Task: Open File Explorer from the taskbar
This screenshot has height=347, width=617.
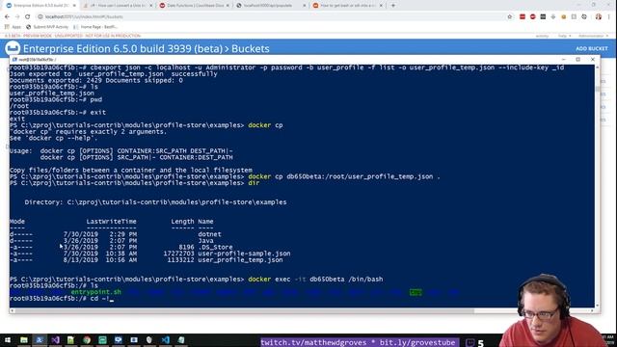Action: (23, 340)
